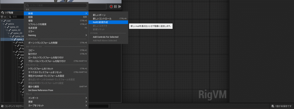Expand the Naming submenu arrow
The image size is (294, 109).
[86, 35]
